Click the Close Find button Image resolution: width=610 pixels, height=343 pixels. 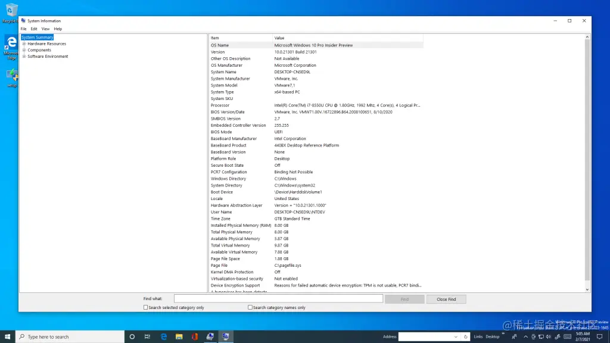click(446, 299)
